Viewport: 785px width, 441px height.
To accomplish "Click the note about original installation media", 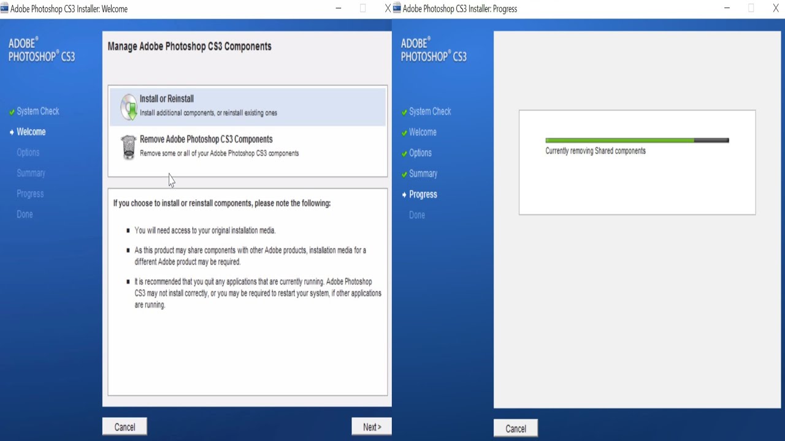I will coord(205,230).
